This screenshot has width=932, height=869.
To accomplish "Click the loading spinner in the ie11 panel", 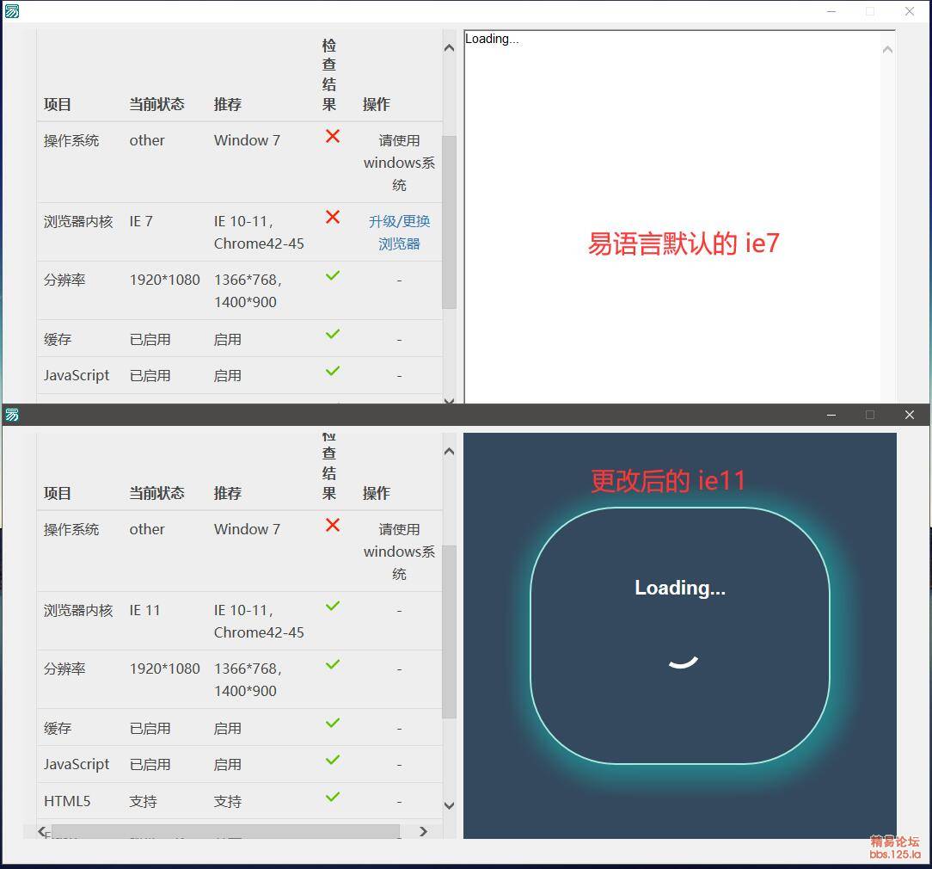I will coord(683,662).
